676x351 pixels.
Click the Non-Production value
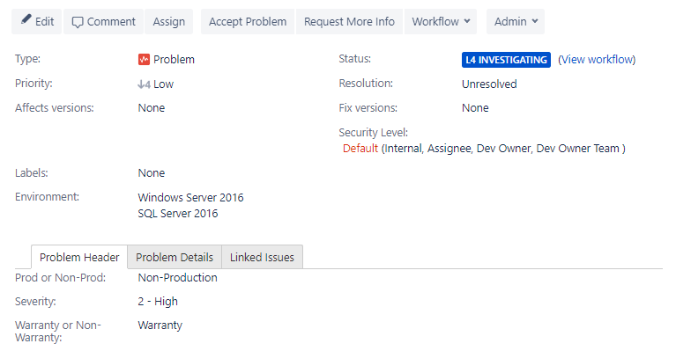(x=178, y=278)
